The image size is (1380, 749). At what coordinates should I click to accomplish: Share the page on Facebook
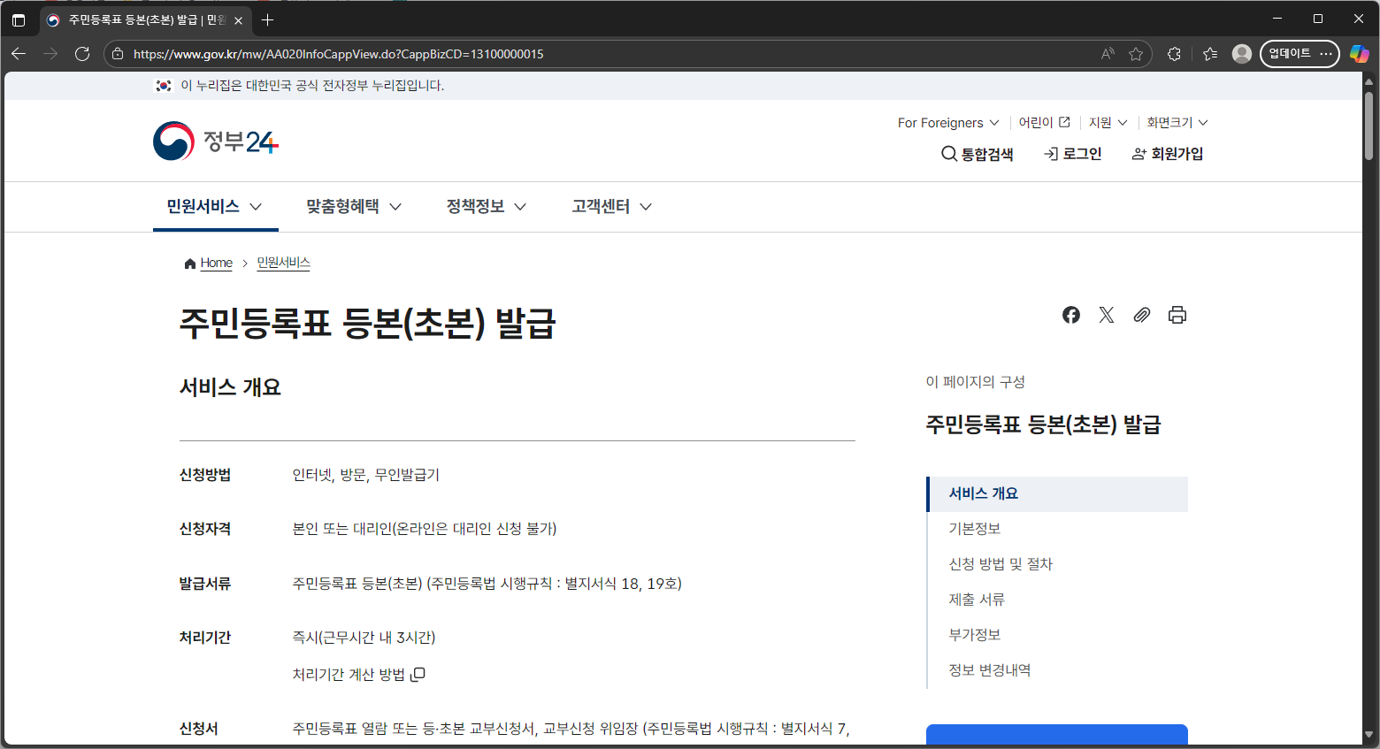tap(1070, 315)
